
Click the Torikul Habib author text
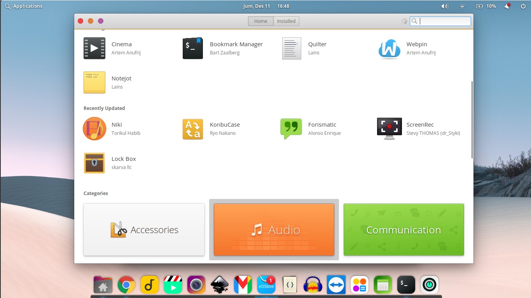(x=126, y=133)
